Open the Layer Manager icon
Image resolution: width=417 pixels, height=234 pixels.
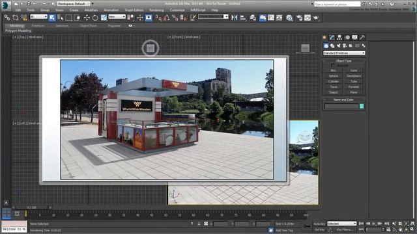click(253, 18)
